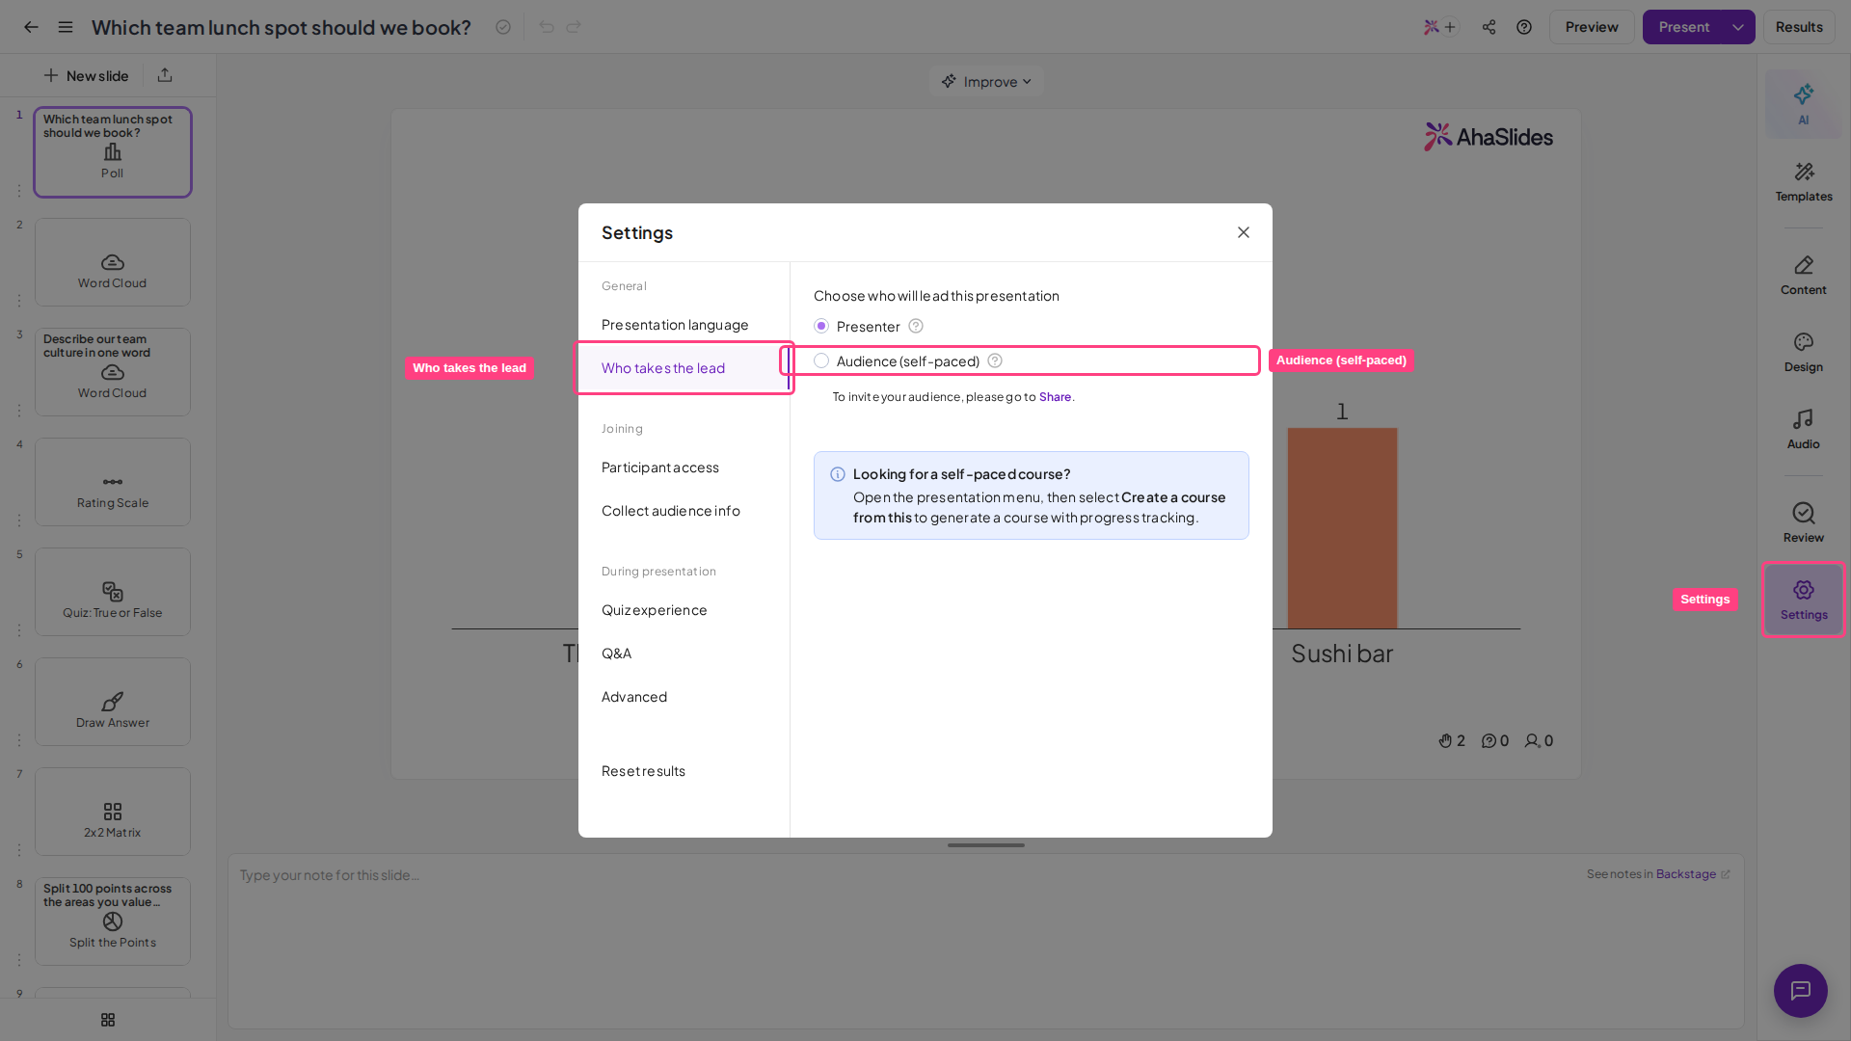
Task: Open the chat support bubble
Action: pos(1801,991)
